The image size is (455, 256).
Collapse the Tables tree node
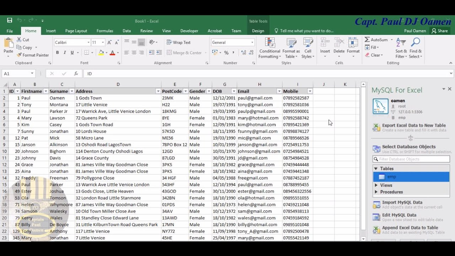tap(376, 169)
